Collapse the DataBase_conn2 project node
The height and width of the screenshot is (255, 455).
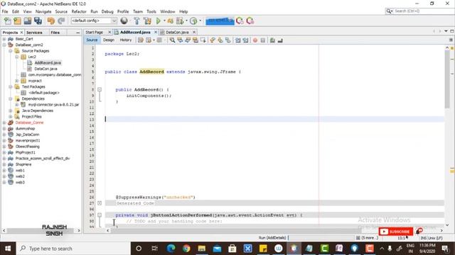(4, 45)
